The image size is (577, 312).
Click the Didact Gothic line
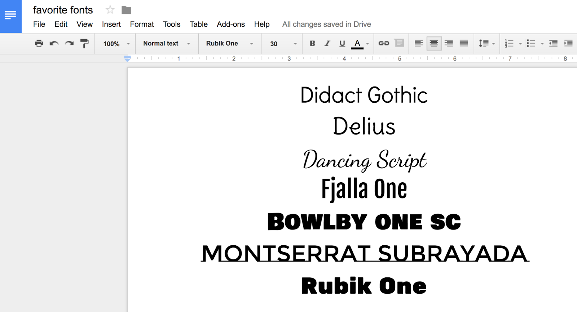coord(364,95)
